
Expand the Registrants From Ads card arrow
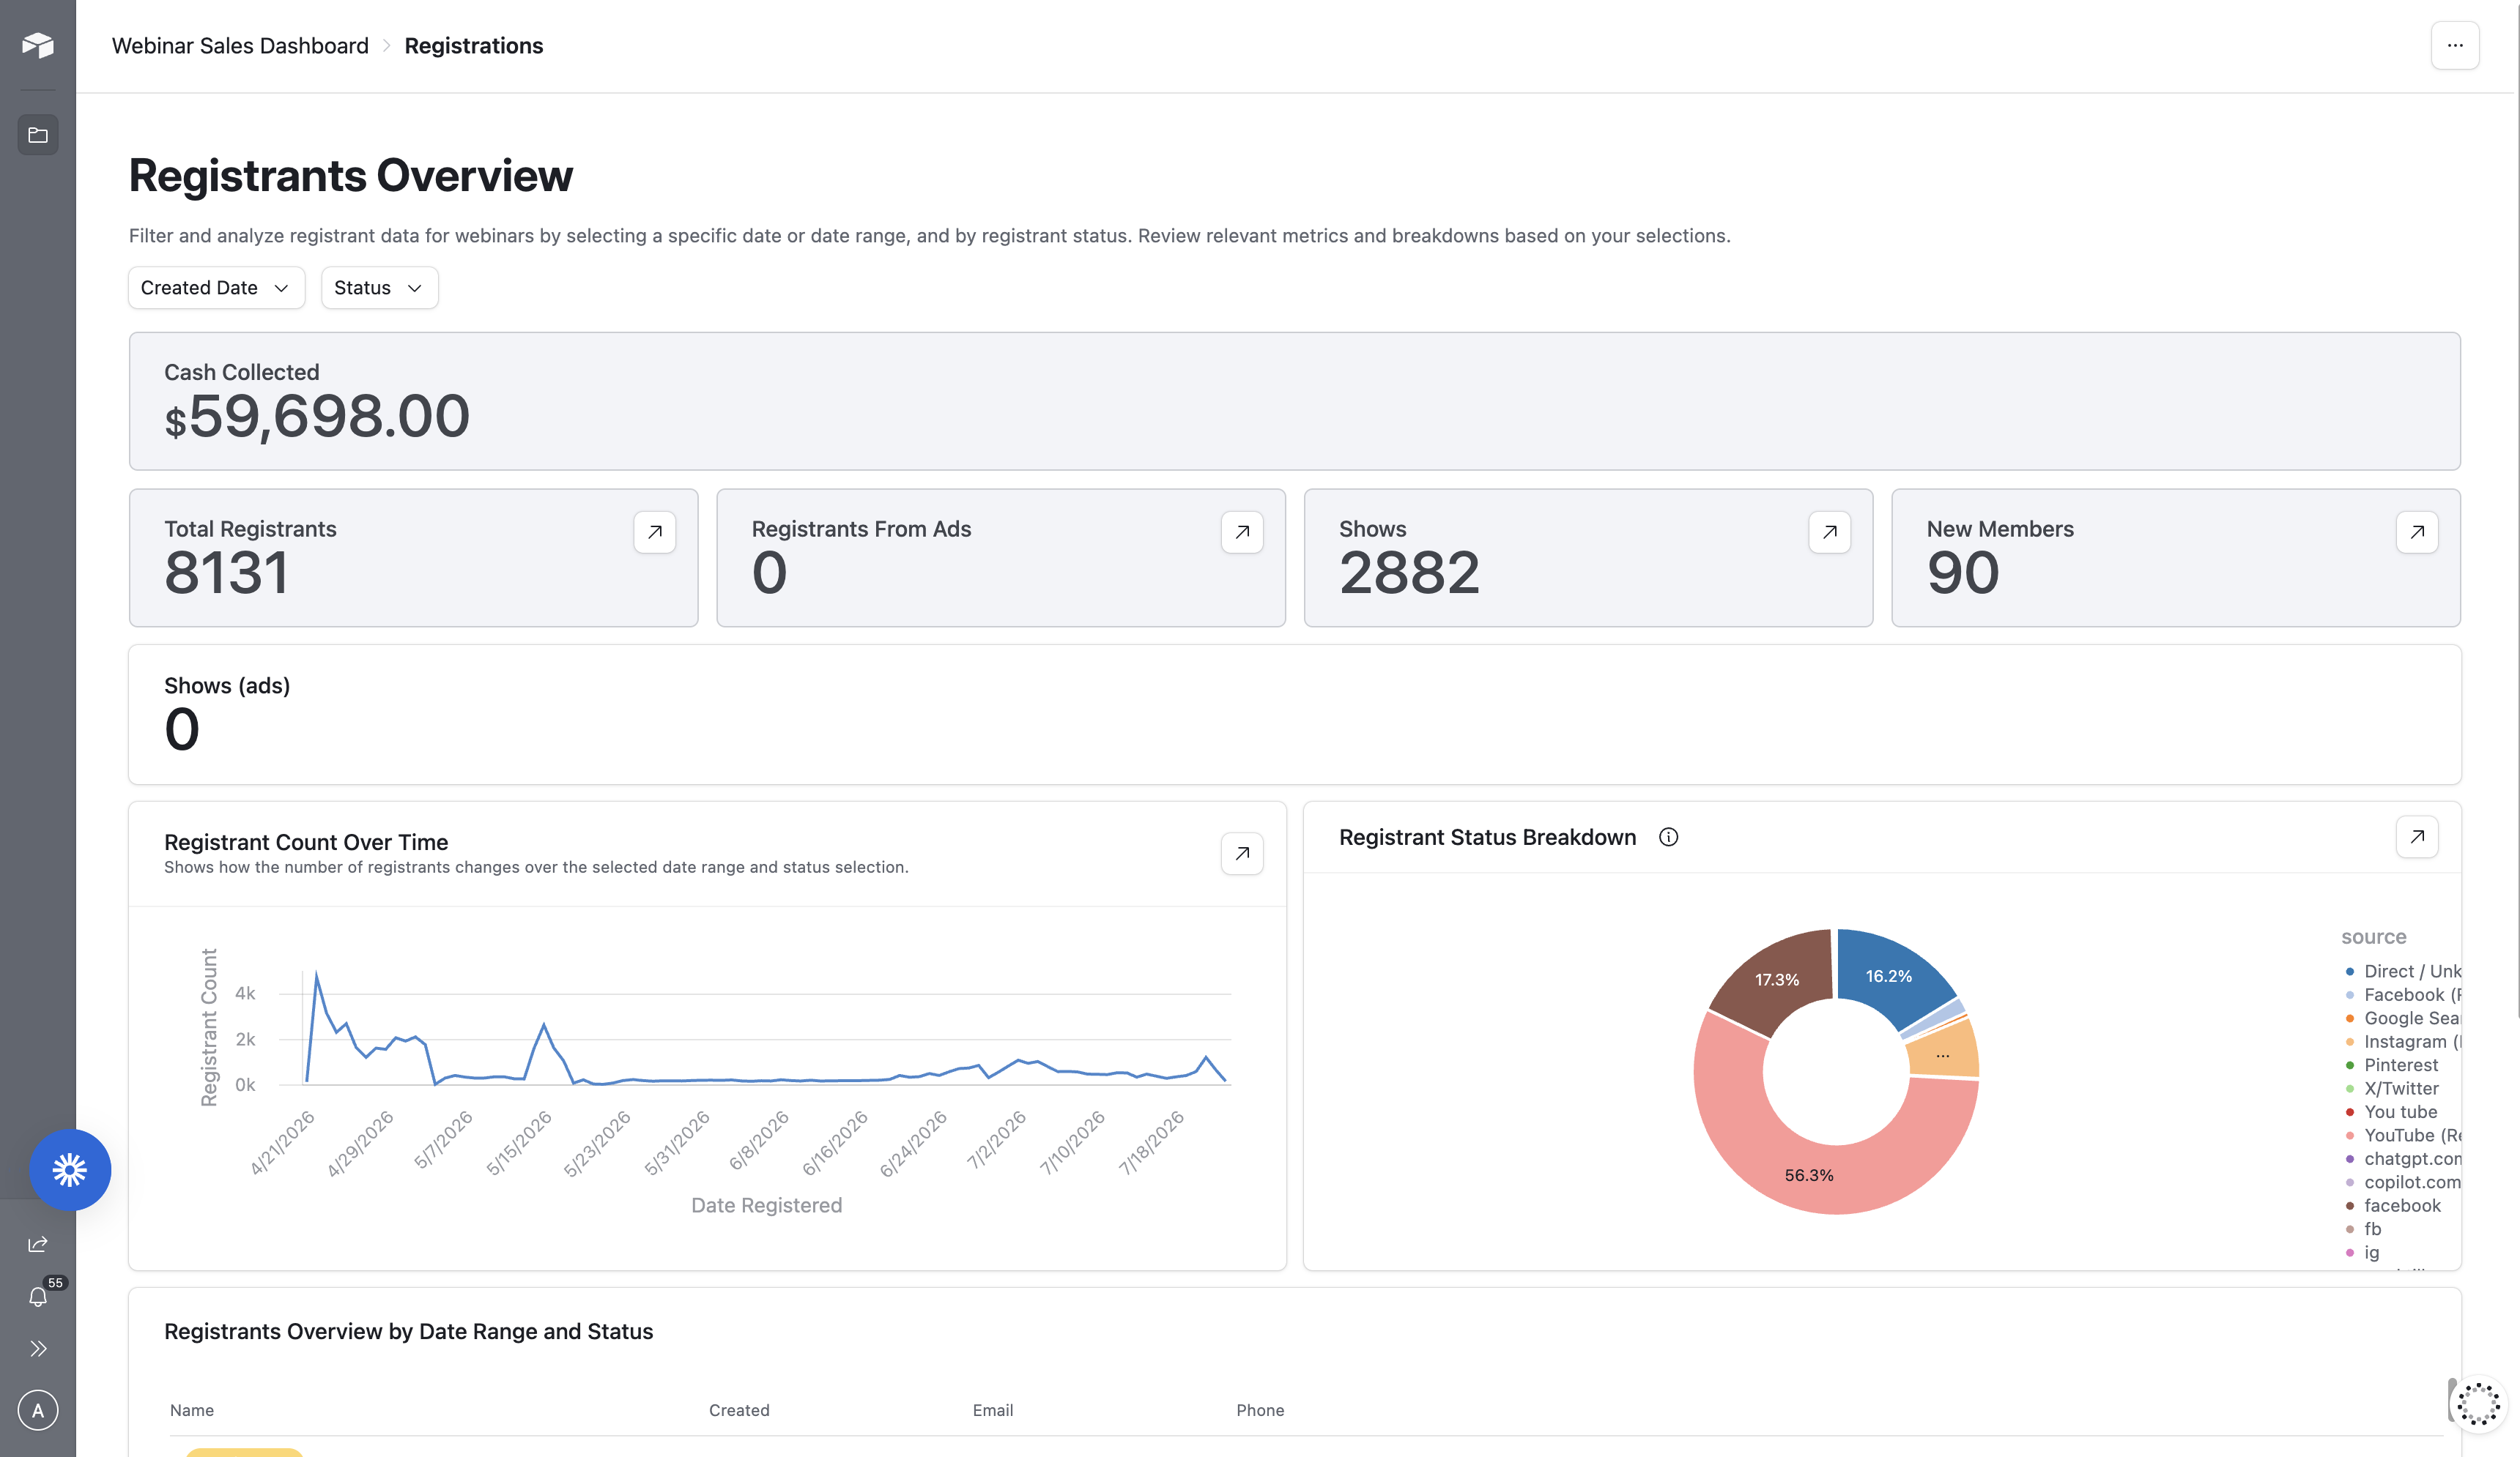pos(1242,532)
